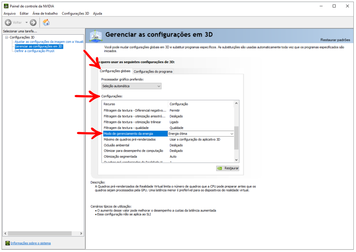Click the Qualidade value cell
The width and height of the screenshot is (356, 252).
(176, 128)
